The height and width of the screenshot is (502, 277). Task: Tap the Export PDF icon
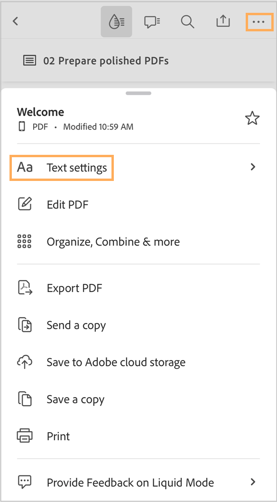tap(24, 288)
